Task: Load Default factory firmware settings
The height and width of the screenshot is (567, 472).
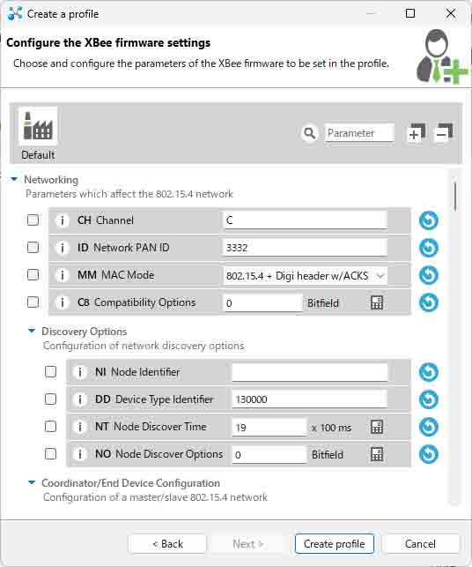Action: 38,133
